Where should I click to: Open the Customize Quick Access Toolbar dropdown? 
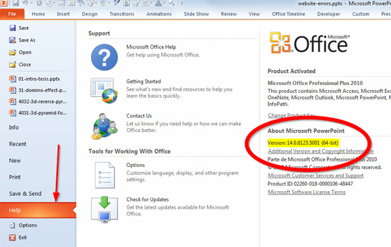tap(181, 3)
